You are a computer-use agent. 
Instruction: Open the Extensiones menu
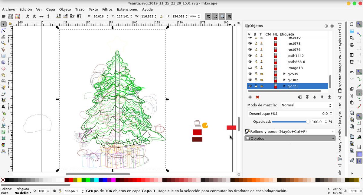click(127, 9)
